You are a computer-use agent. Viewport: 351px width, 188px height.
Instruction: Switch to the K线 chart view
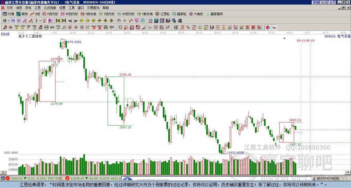coord(35,14)
